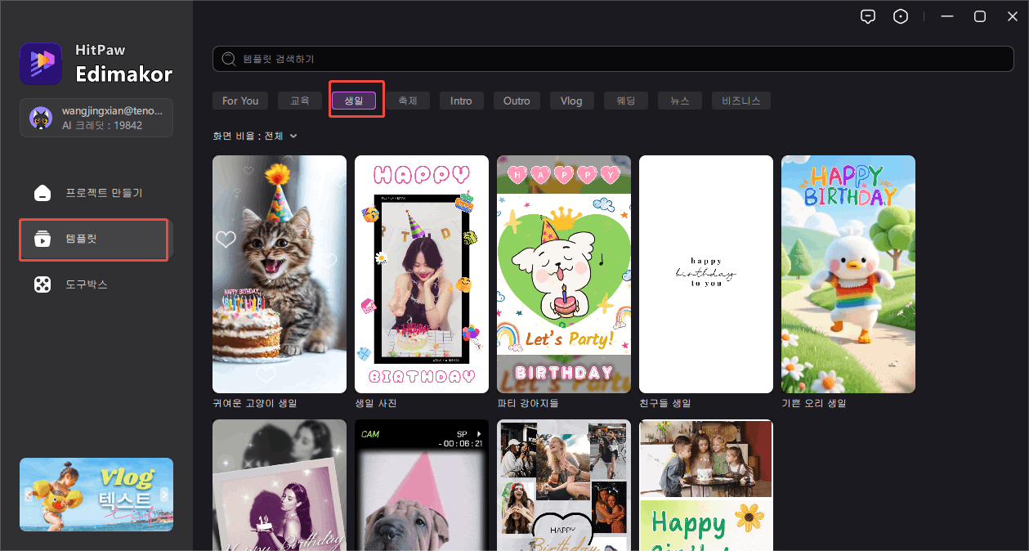This screenshot has height=551, width=1029.
Task: Select the Intro category tab
Action: coord(461,100)
